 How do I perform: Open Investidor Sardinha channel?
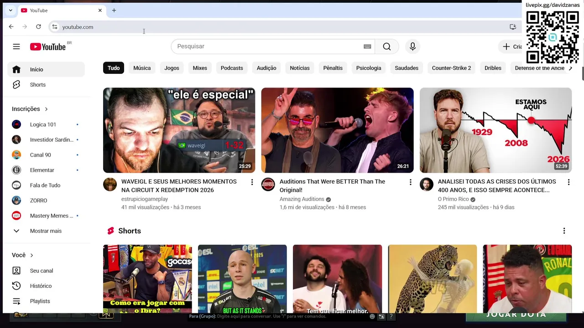pos(46,139)
